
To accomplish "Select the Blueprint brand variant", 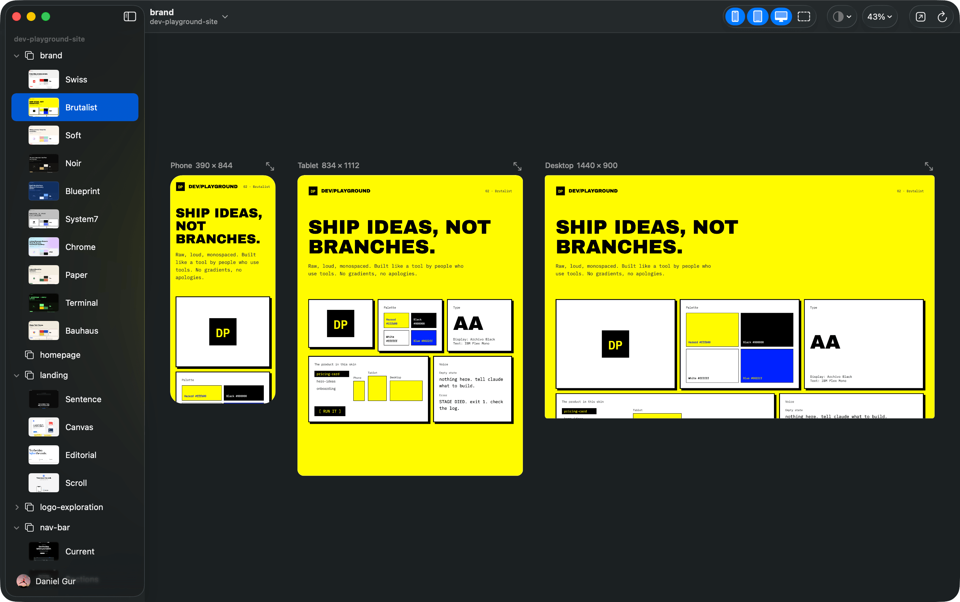I will point(75,191).
